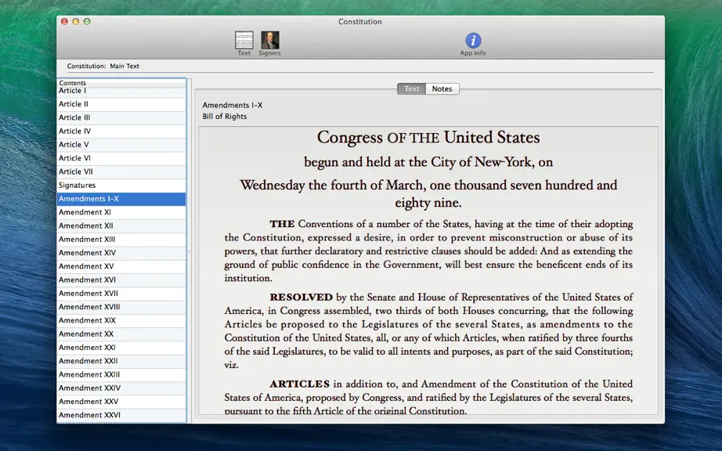Screen dimensions: 722x451
Task: Click the Contents column header
Action: (x=121, y=83)
